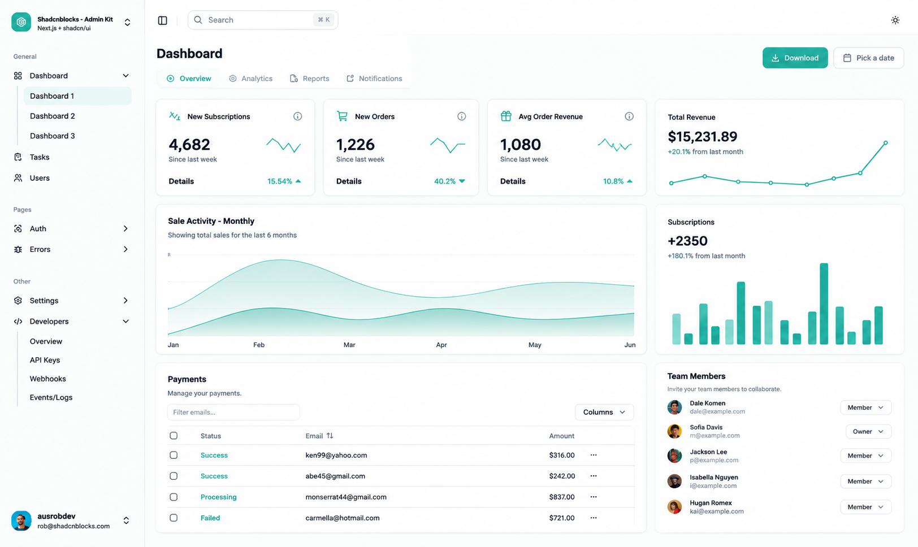
Task: Check the ken99@yahoo.com payment row
Action: coord(174,455)
